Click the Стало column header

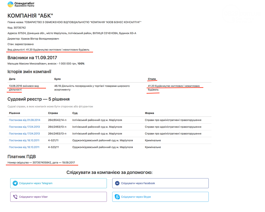(x=152, y=79)
